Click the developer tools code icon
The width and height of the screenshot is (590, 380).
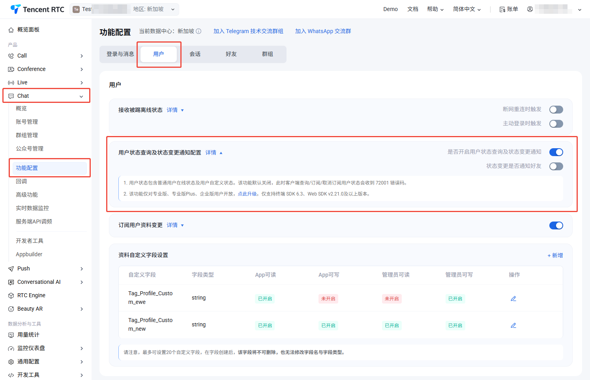(x=11, y=375)
